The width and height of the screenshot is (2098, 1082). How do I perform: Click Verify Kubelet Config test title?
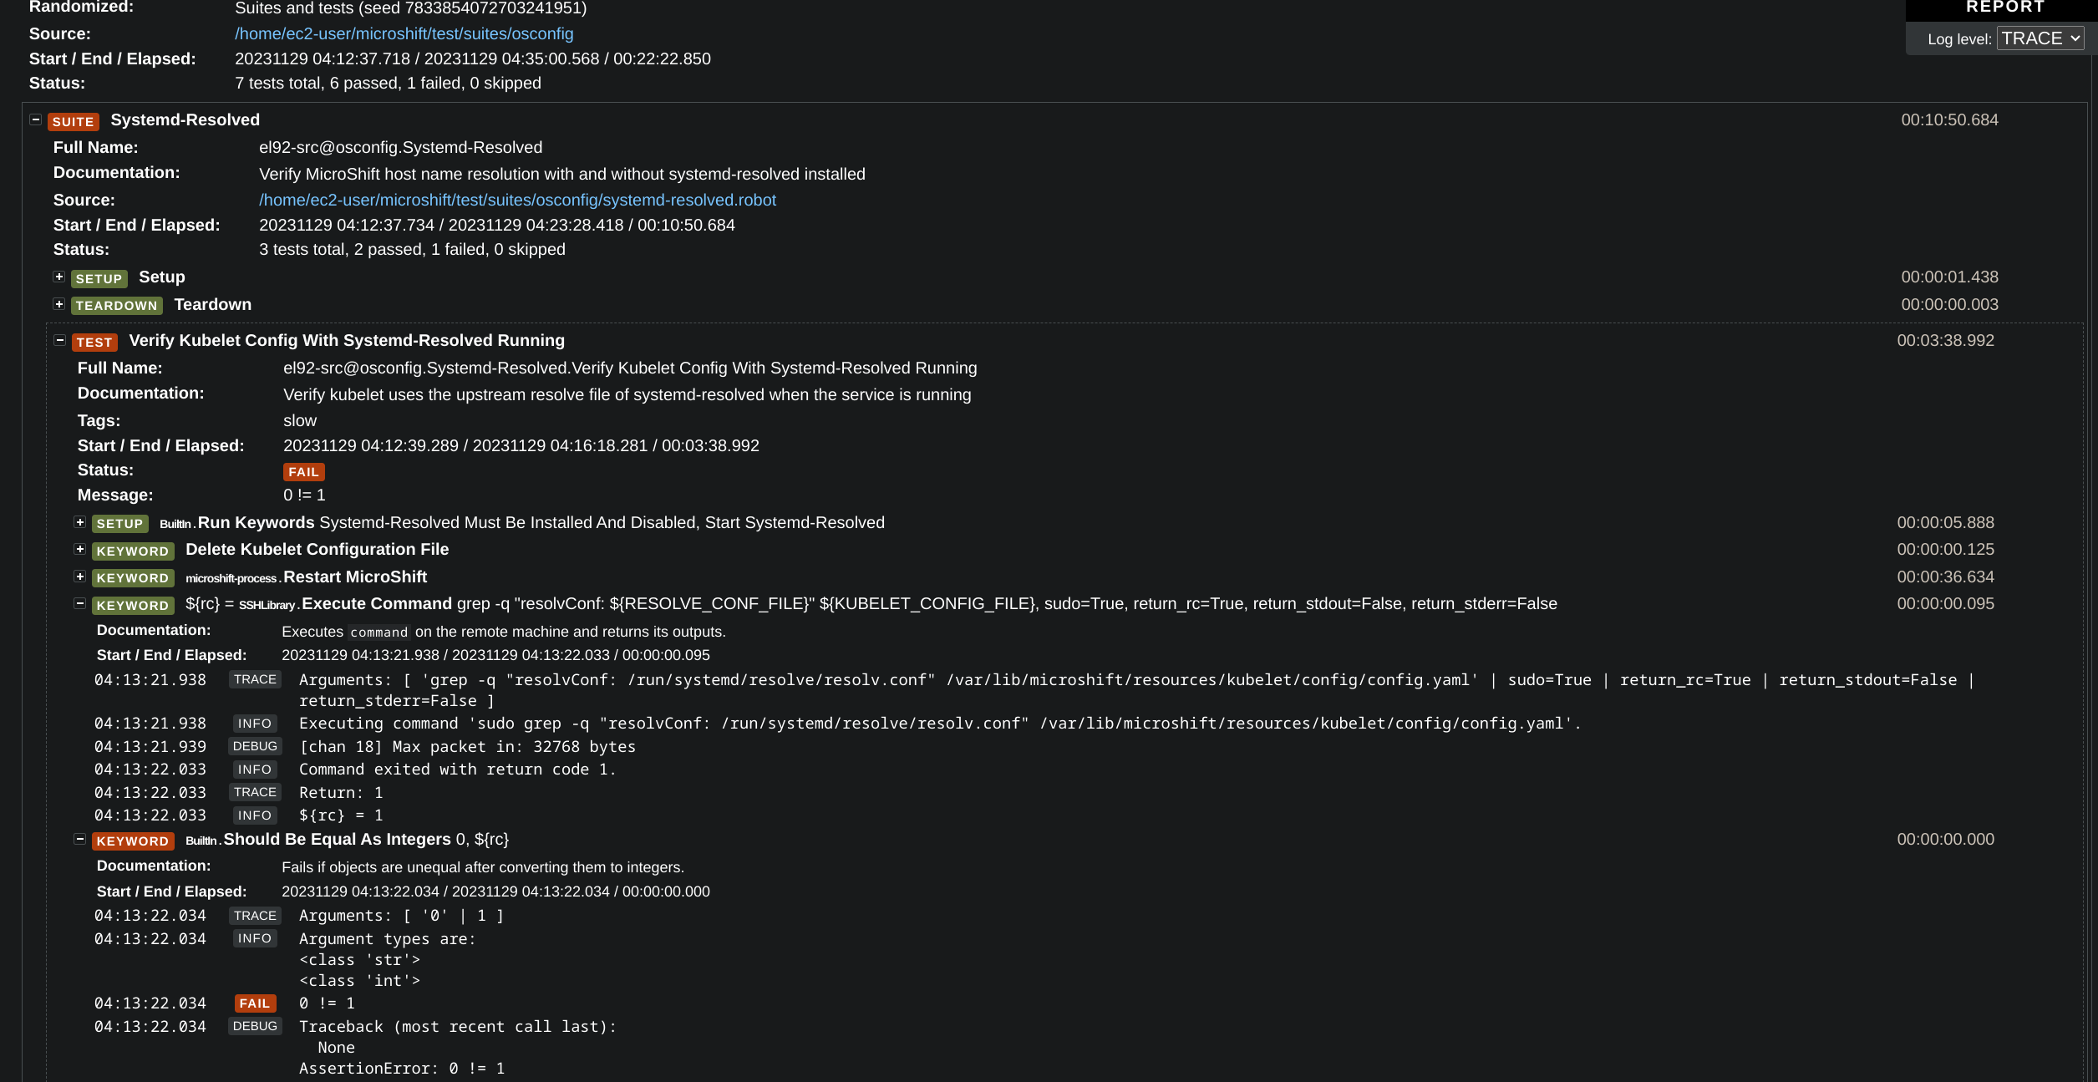pos(347,340)
